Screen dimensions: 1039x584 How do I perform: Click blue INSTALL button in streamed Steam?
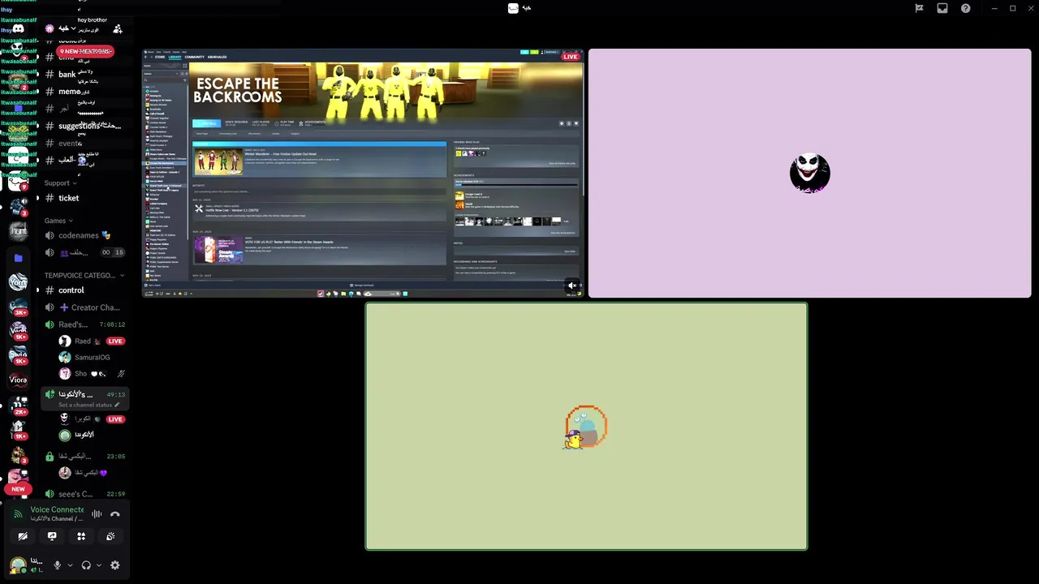click(x=206, y=123)
